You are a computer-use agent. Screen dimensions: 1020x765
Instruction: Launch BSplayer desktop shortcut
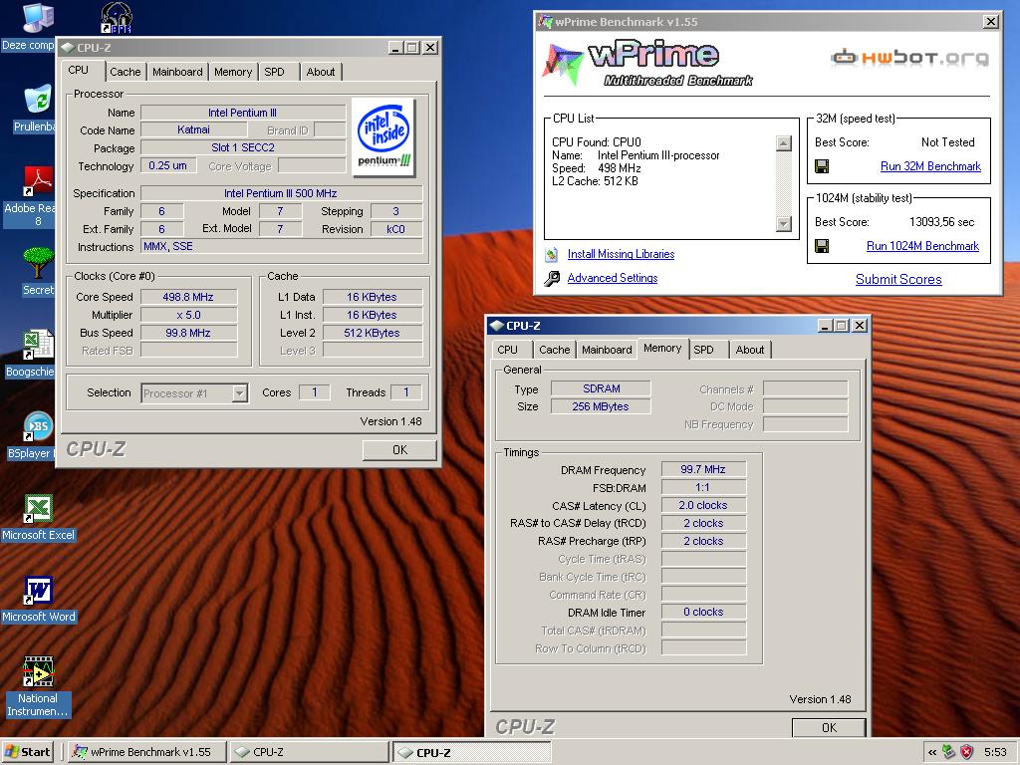38,426
